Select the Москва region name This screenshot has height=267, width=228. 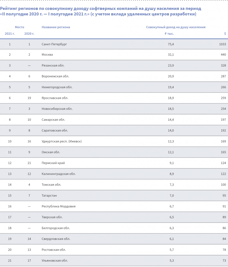(47, 55)
